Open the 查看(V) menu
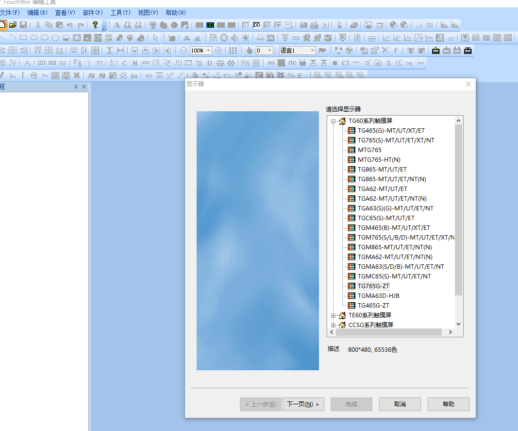Screen dimensions: 518x431 (x=65, y=13)
